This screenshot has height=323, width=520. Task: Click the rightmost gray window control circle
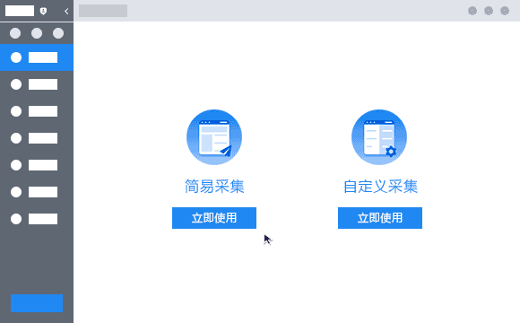[505, 11]
